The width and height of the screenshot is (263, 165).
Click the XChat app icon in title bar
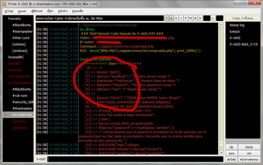4,4
